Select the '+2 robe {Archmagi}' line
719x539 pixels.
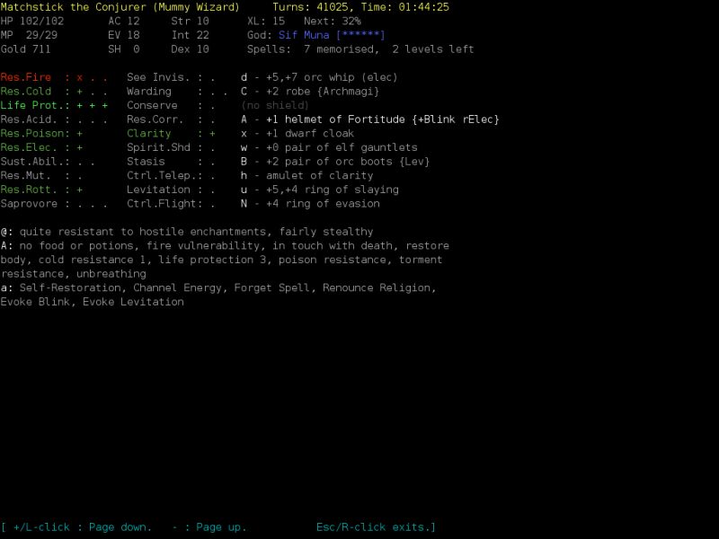(x=323, y=92)
